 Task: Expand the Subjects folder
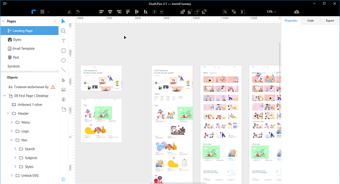15,158
